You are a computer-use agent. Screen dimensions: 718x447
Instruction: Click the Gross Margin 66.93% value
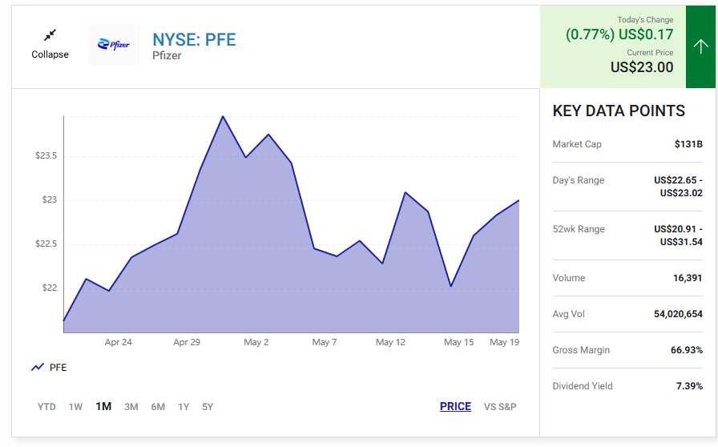click(x=687, y=350)
